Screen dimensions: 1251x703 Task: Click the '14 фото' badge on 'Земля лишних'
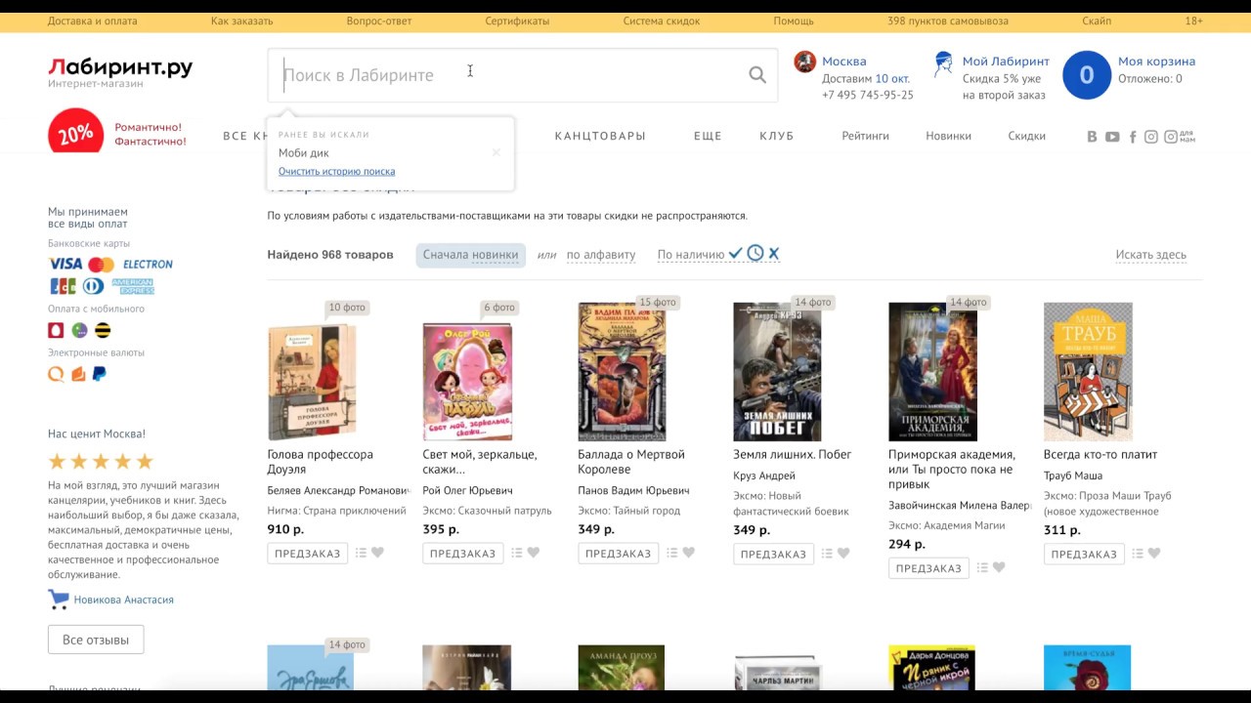813,303
